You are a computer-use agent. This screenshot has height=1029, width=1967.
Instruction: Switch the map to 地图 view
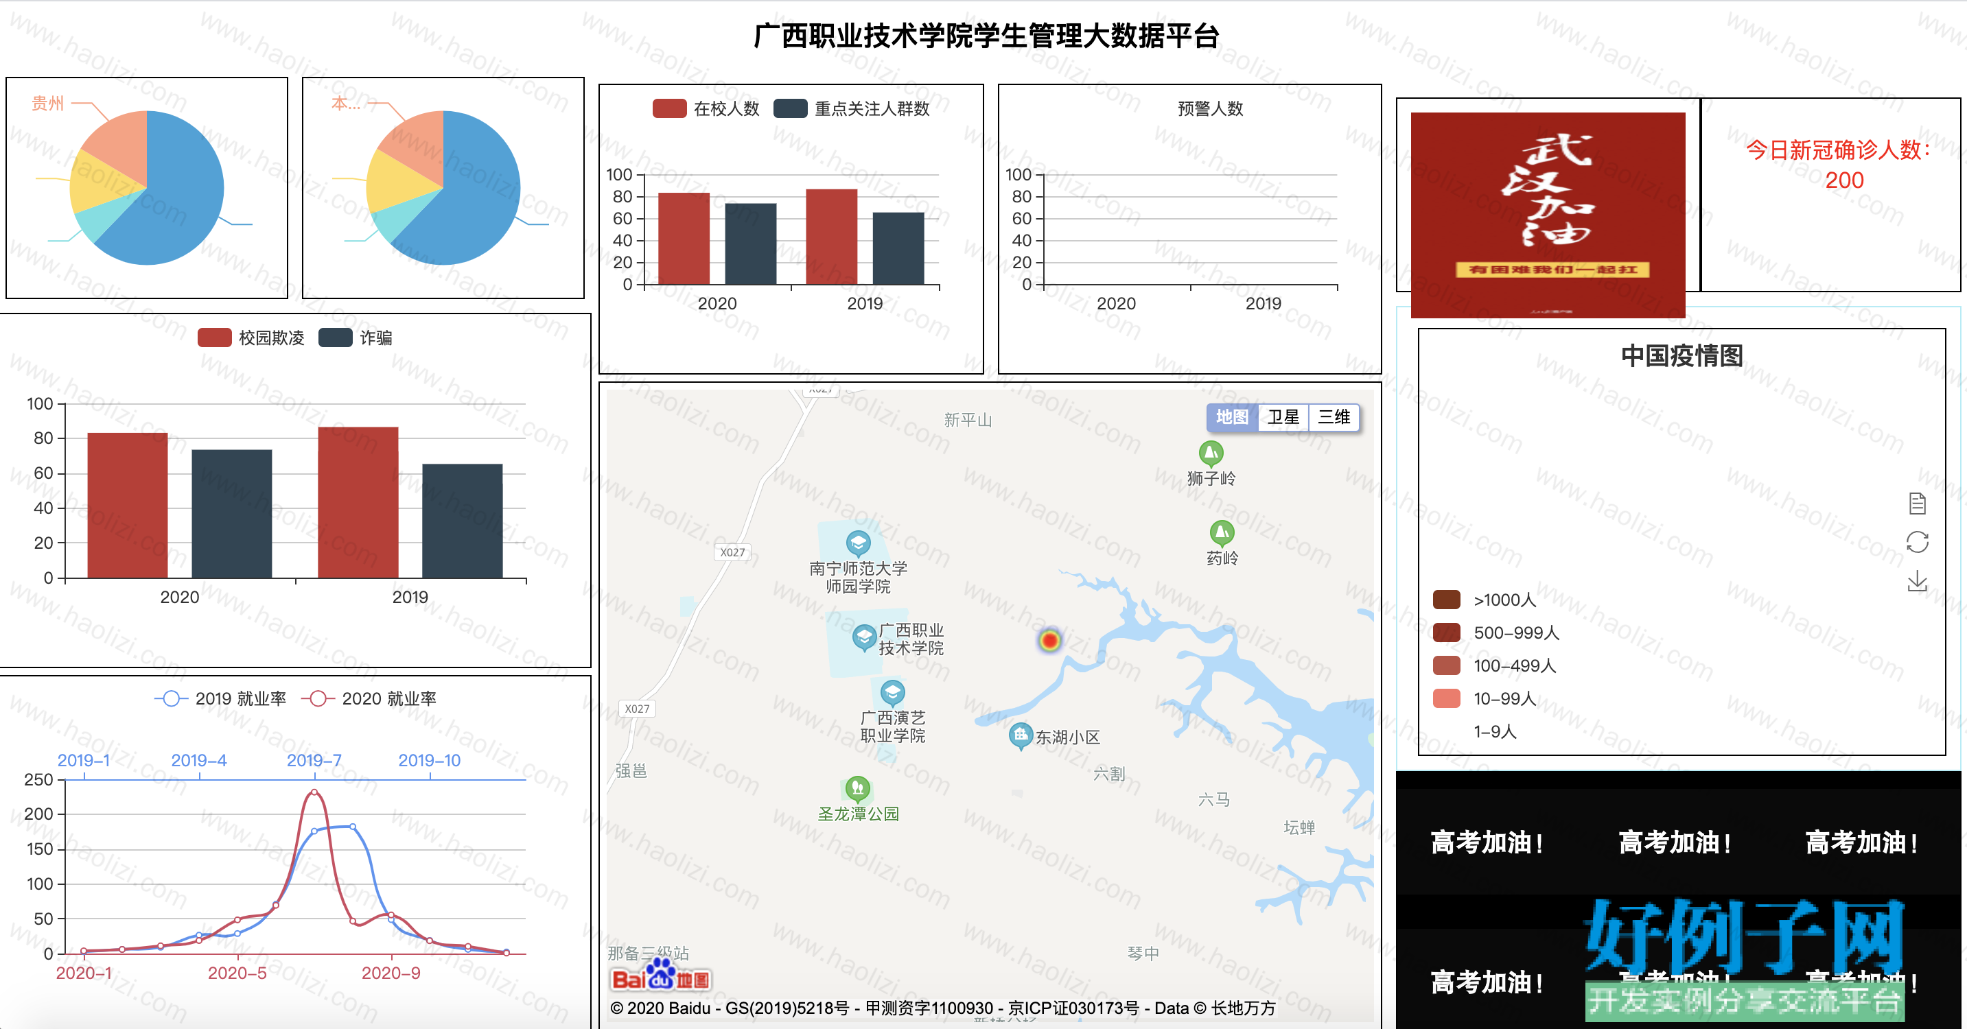1232,417
